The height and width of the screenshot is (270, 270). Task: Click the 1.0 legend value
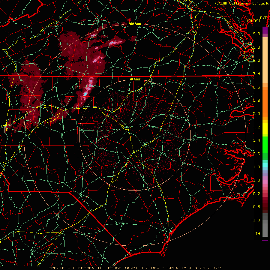pyautogui.click(x=256, y=180)
